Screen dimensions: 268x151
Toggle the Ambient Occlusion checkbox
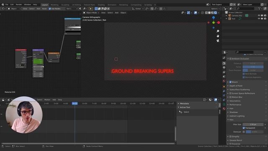(x=230, y=59)
